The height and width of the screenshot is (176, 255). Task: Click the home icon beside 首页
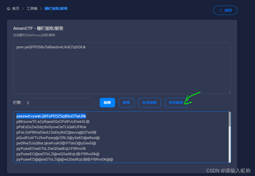(x=8, y=8)
